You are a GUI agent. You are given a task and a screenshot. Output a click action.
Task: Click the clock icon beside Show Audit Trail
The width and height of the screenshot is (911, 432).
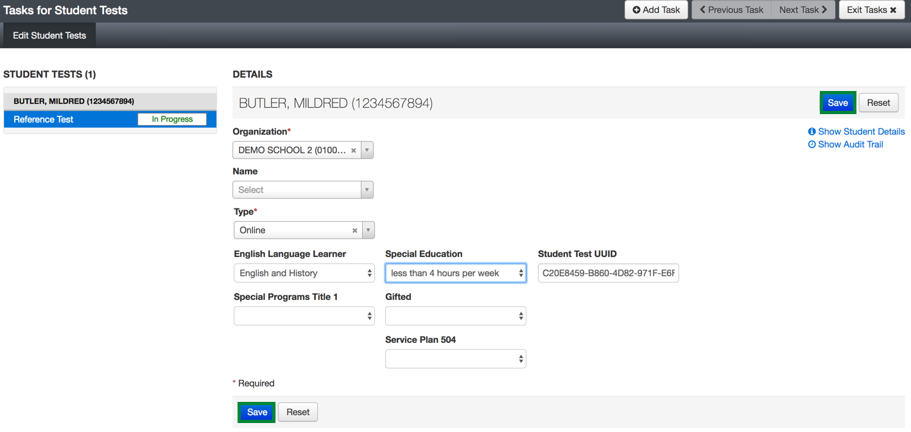coord(811,145)
